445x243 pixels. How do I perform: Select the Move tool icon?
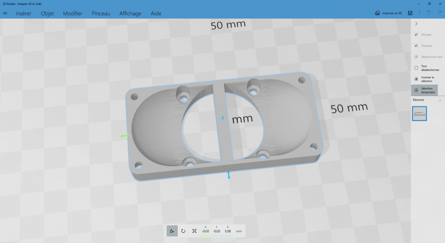tap(172, 231)
